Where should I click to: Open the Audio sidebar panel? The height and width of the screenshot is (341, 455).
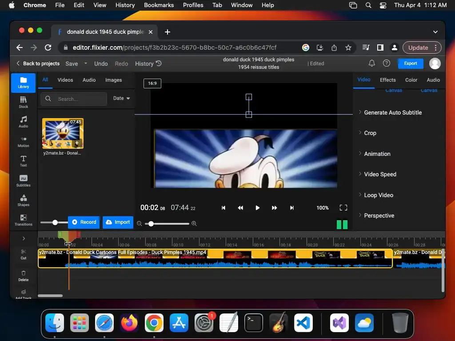(23, 122)
